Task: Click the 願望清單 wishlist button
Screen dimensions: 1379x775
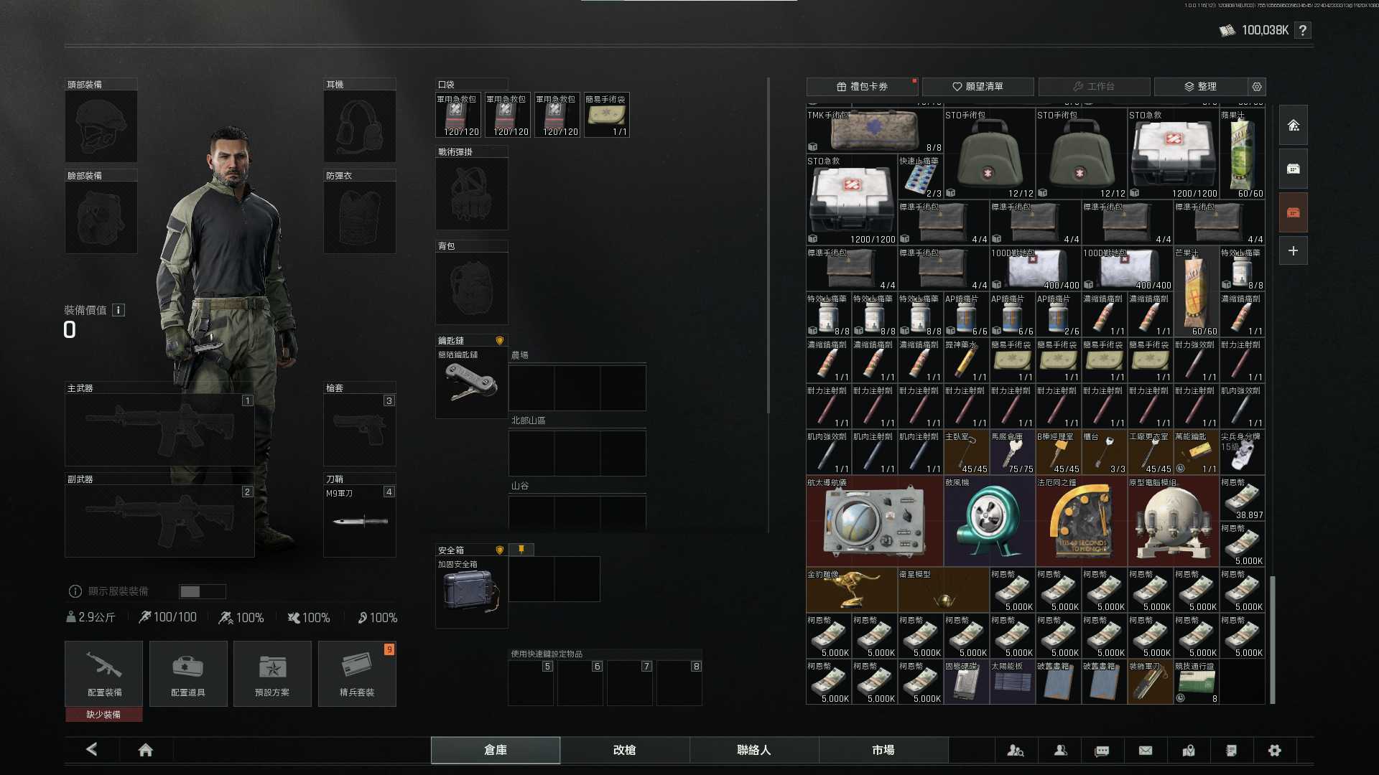Action: click(978, 87)
